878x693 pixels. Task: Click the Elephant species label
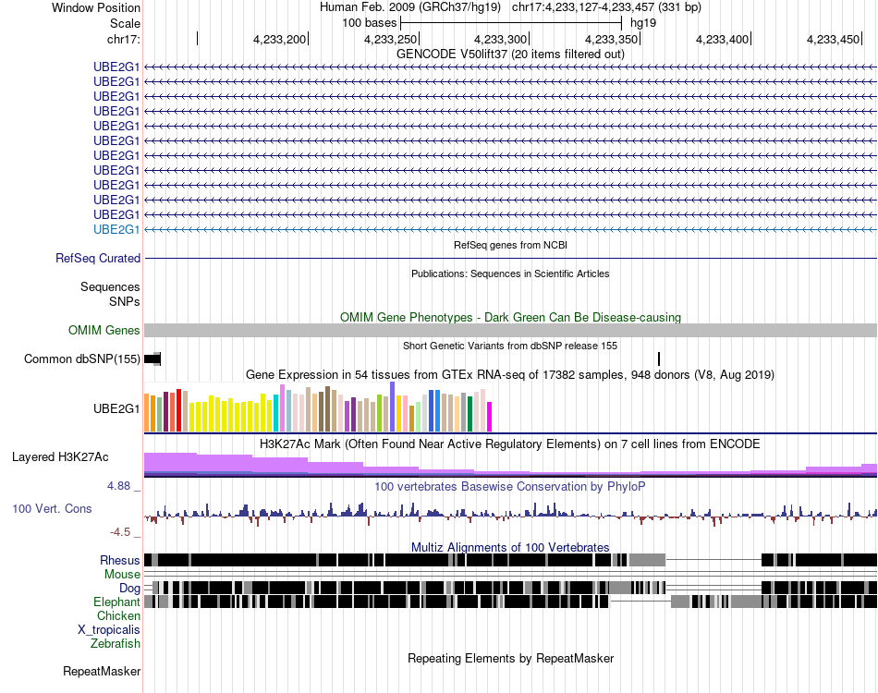point(116,602)
